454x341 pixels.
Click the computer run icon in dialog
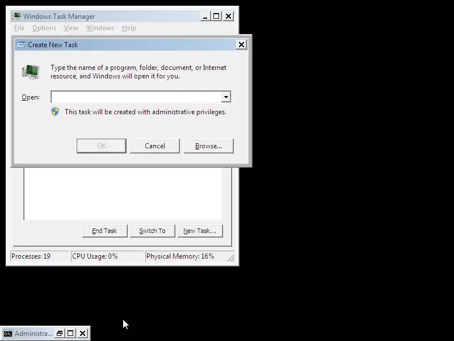(31, 72)
